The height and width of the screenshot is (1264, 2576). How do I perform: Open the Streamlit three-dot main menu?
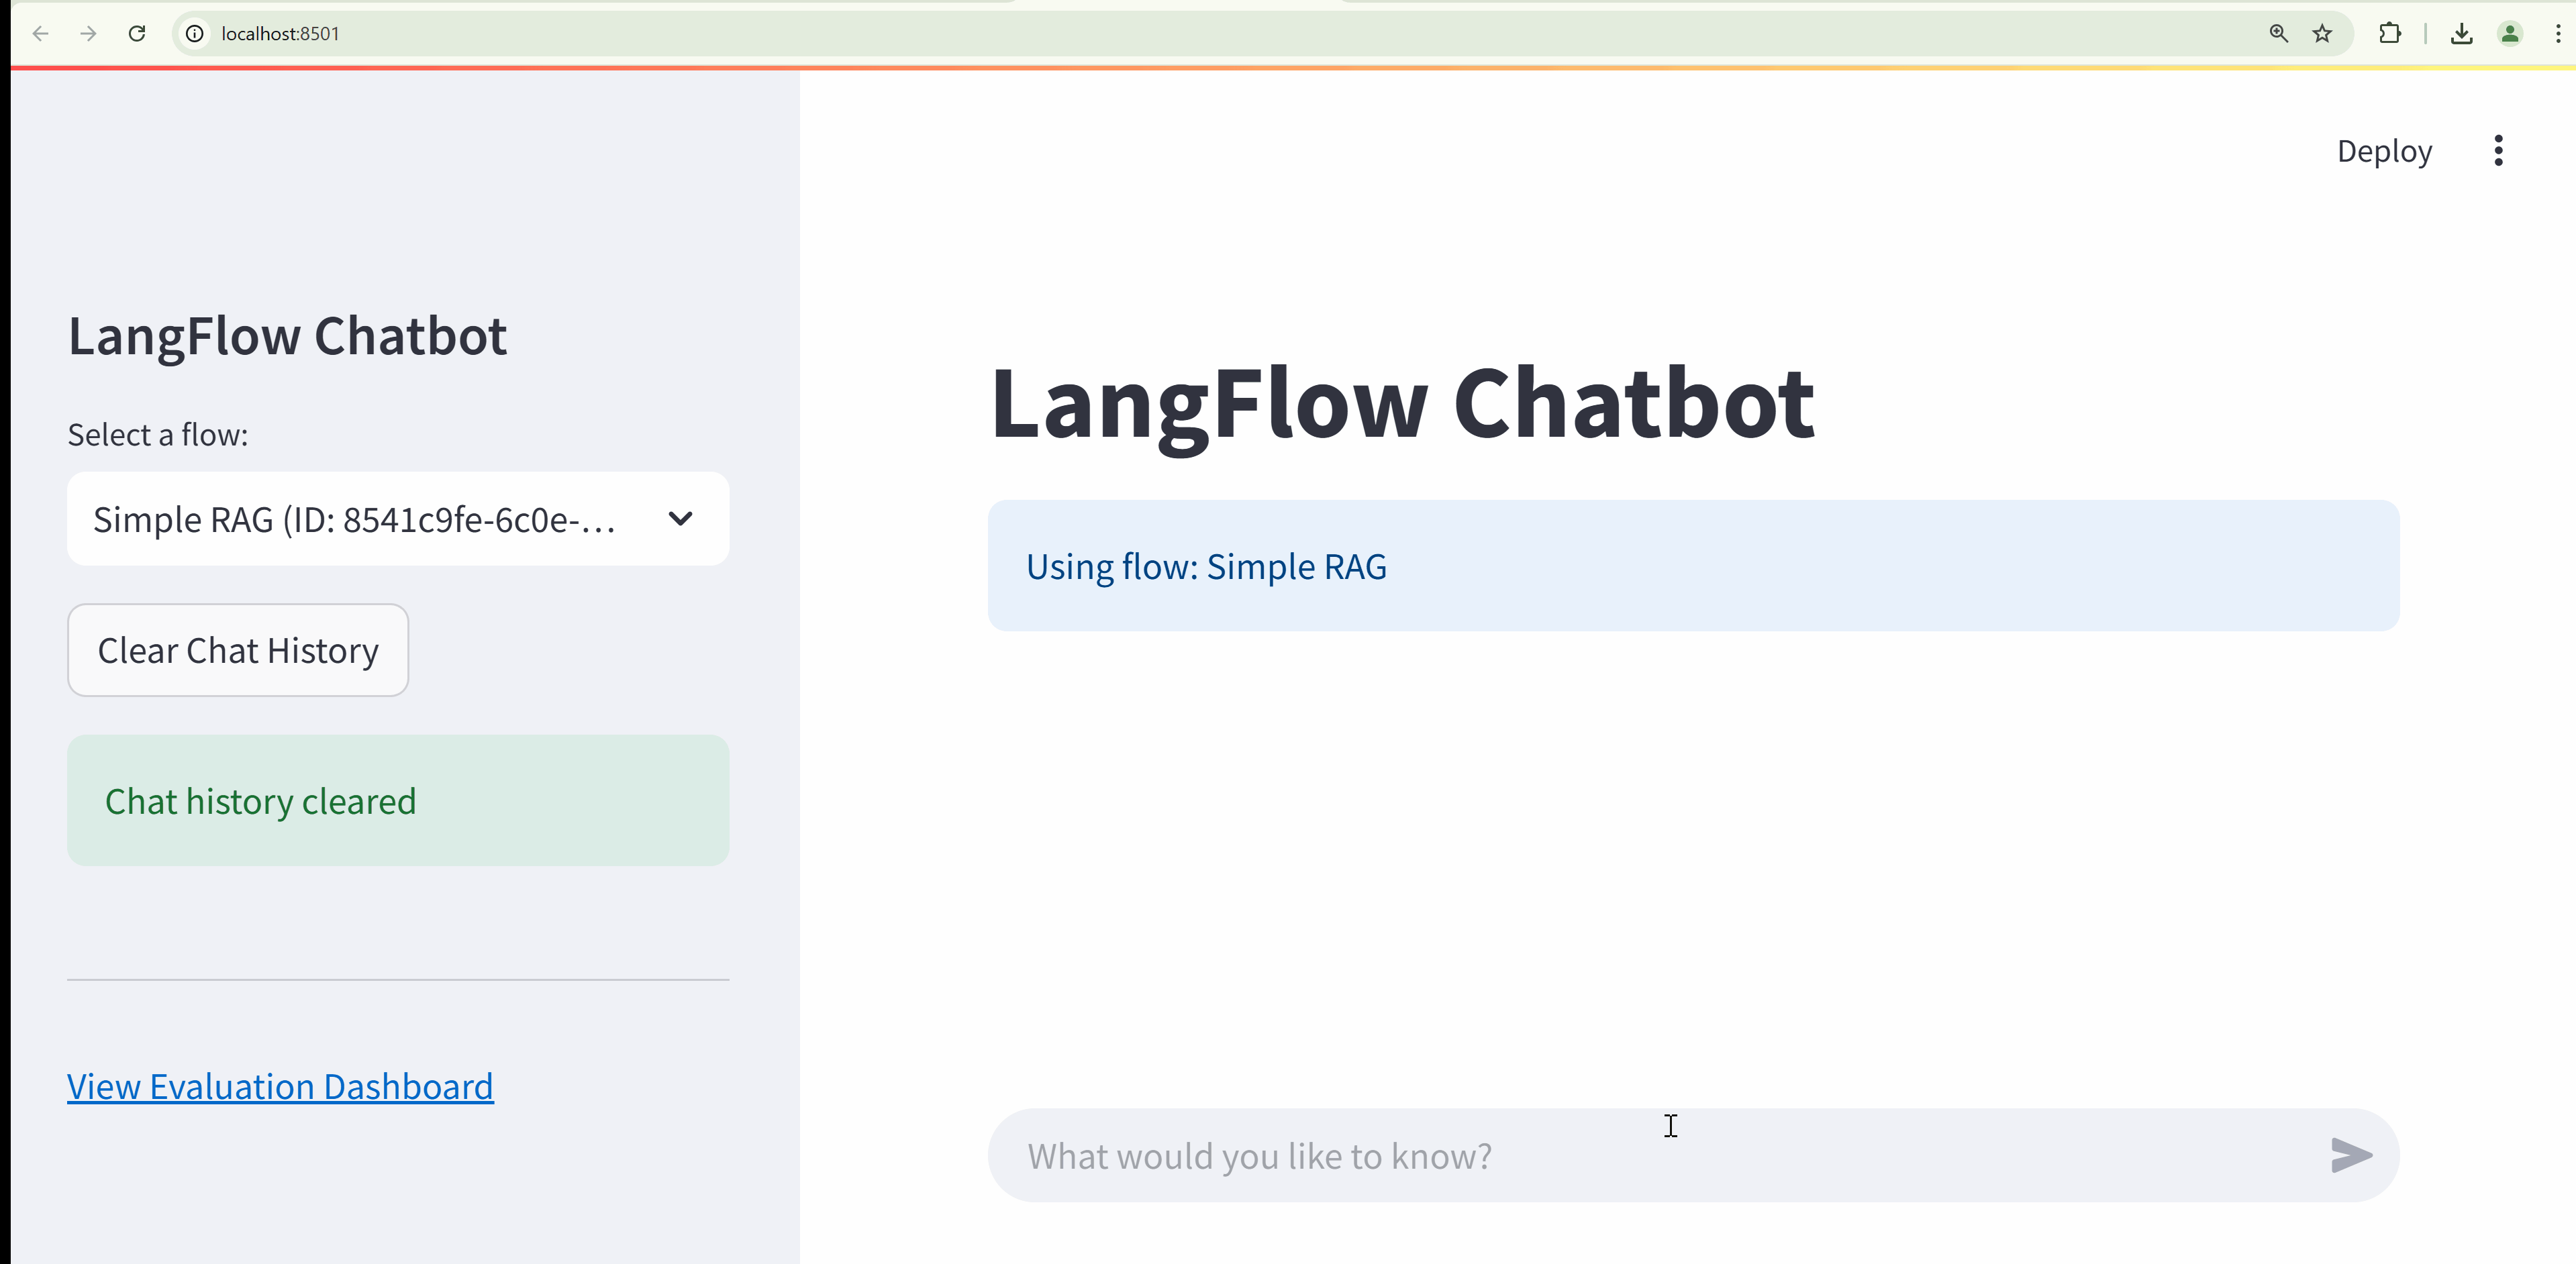coord(2498,151)
